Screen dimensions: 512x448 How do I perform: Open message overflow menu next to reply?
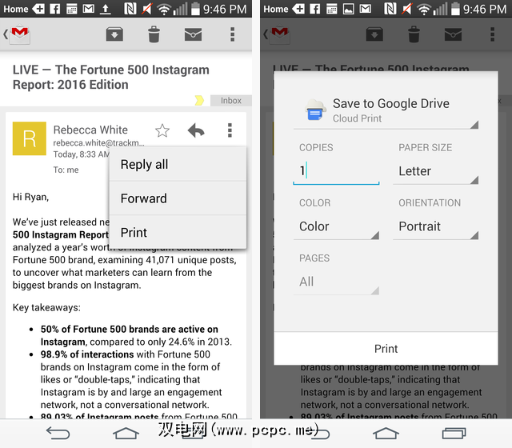tap(230, 130)
